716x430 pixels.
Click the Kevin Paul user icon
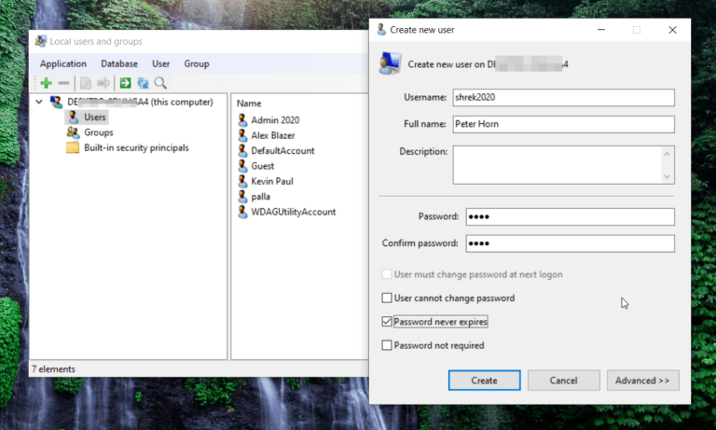(x=242, y=181)
